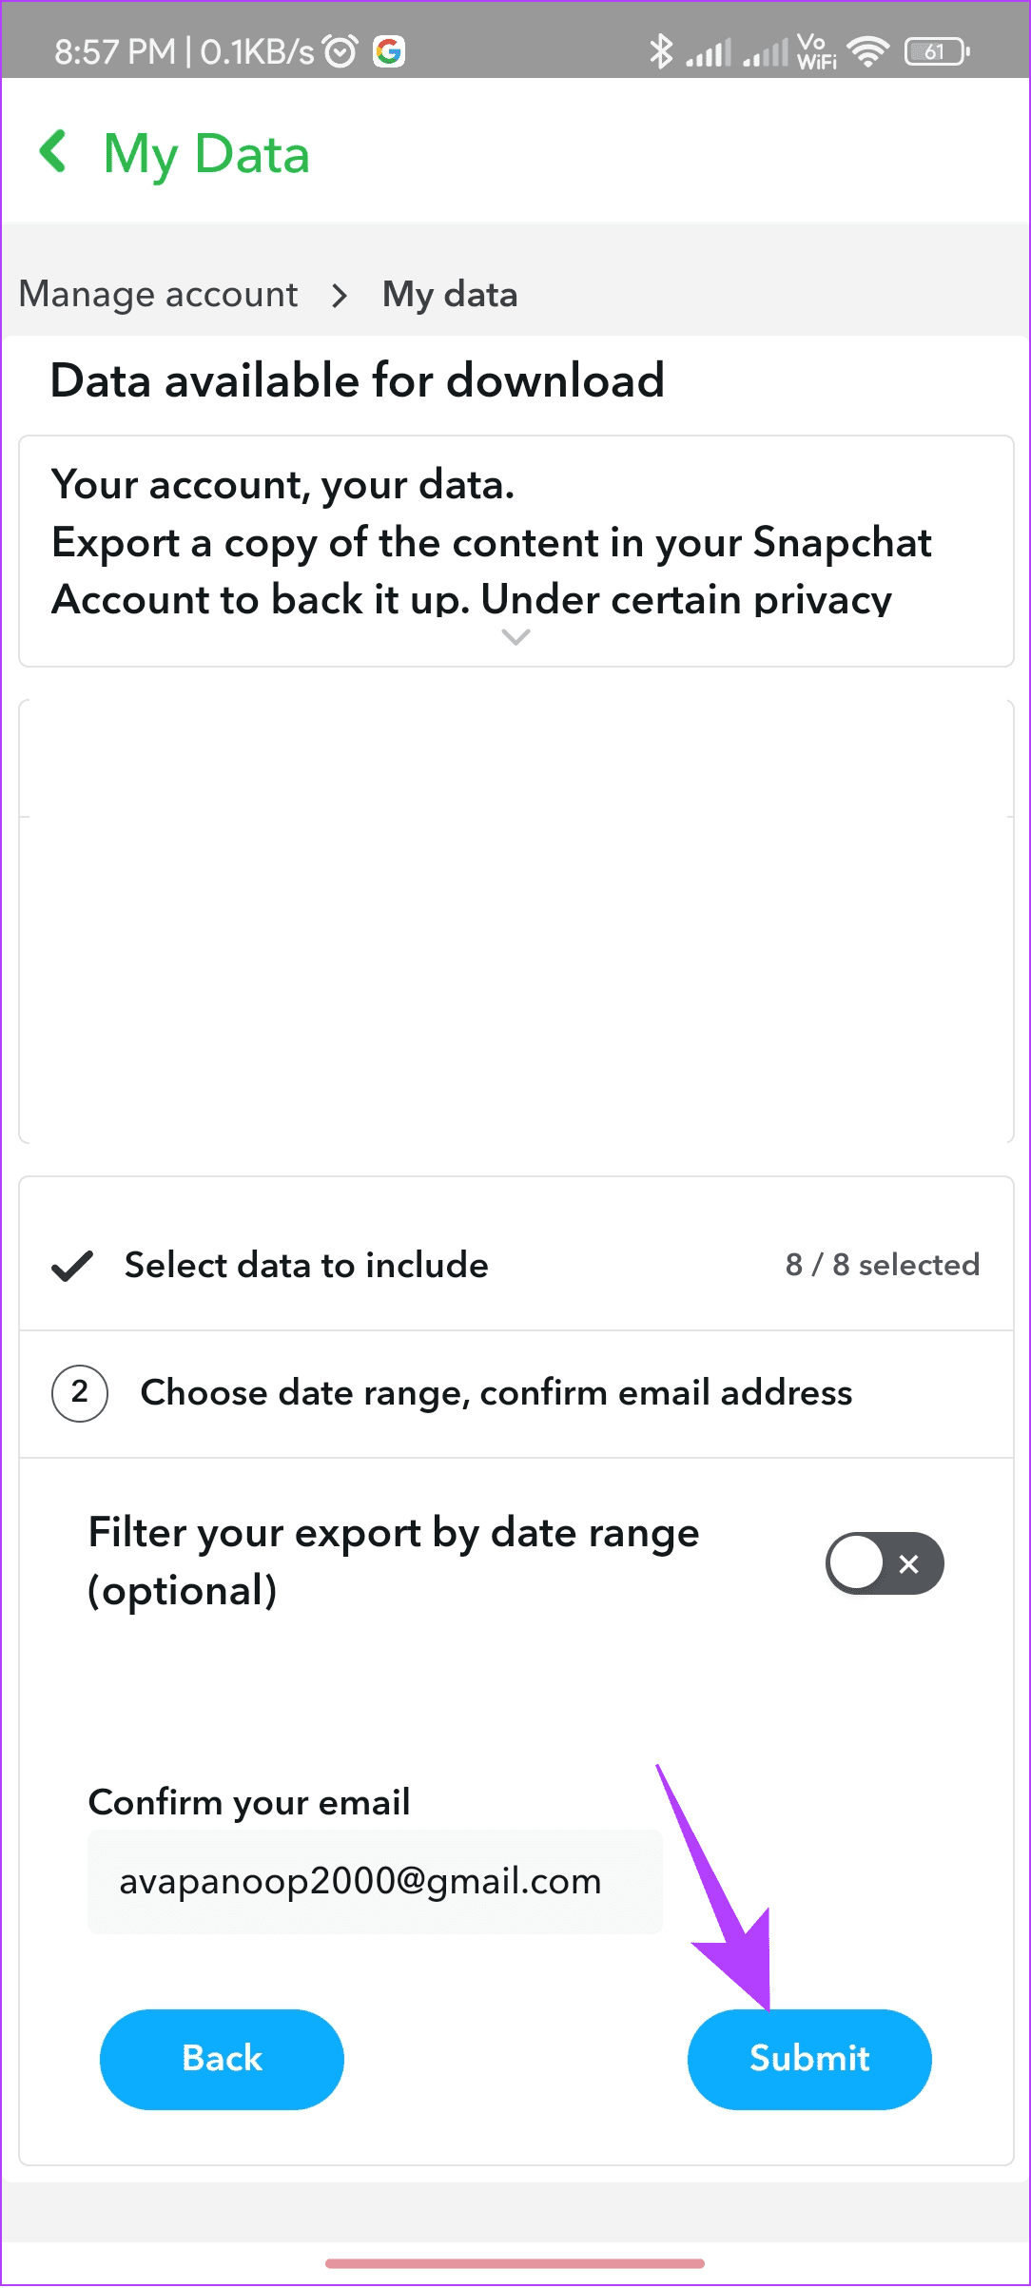Select My data in the breadcrumb trail
This screenshot has height=2288, width=1031.
tap(449, 295)
